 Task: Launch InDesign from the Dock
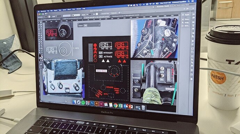[101, 104]
